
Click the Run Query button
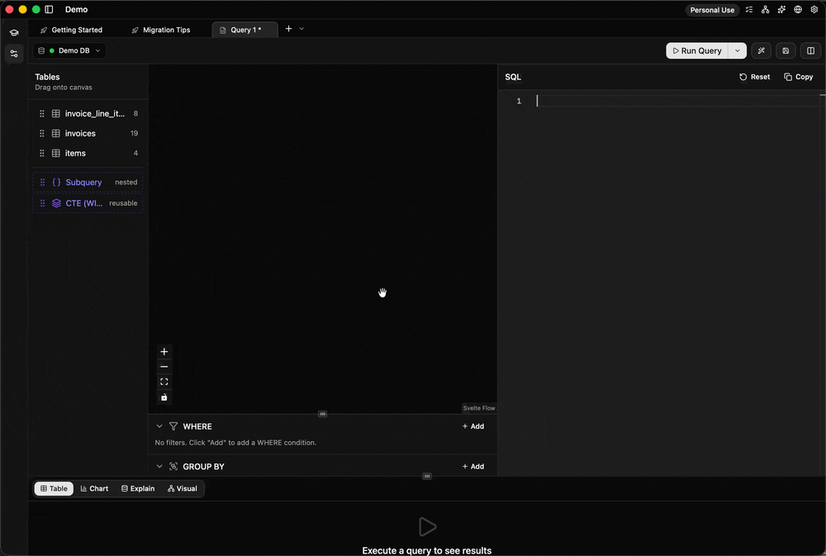click(x=697, y=50)
